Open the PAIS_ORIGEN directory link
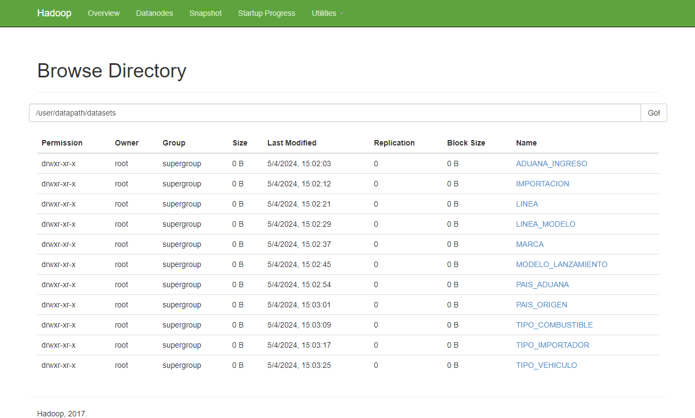 pos(542,305)
